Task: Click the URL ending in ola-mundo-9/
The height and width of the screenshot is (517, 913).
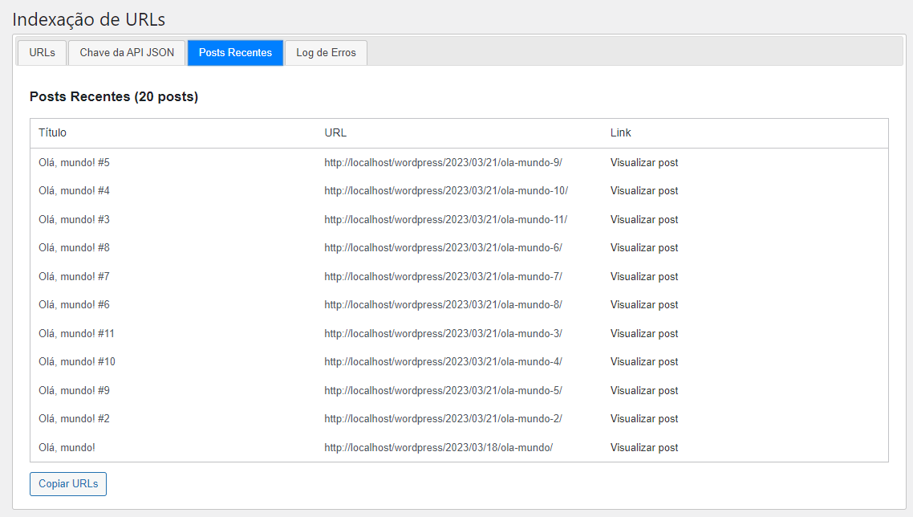Action: (443, 163)
